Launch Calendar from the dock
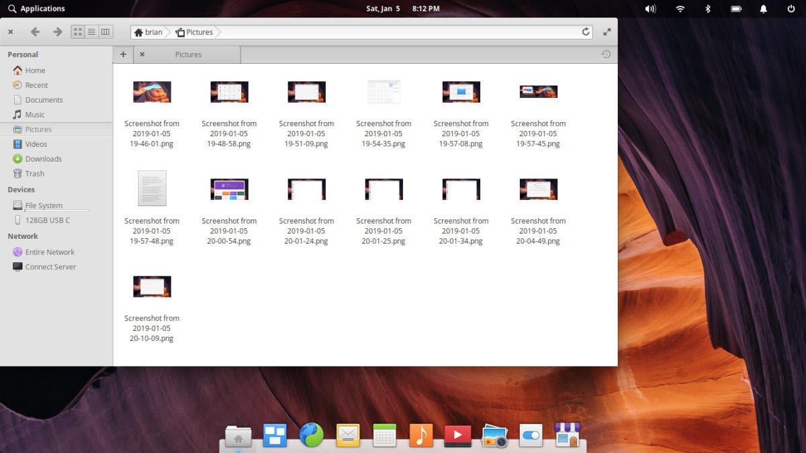The height and width of the screenshot is (453, 806). [x=384, y=436]
